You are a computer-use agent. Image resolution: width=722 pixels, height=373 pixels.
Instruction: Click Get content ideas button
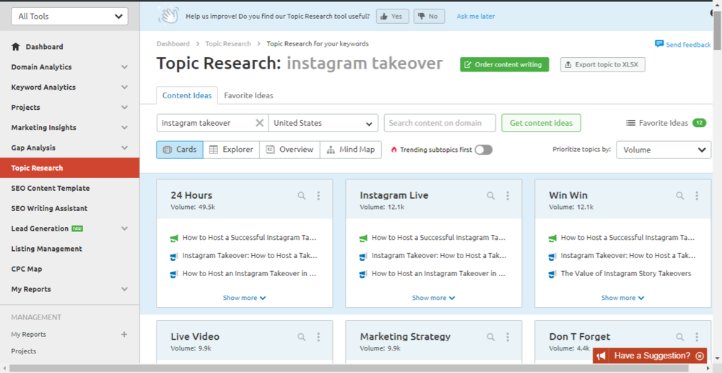pos(541,123)
